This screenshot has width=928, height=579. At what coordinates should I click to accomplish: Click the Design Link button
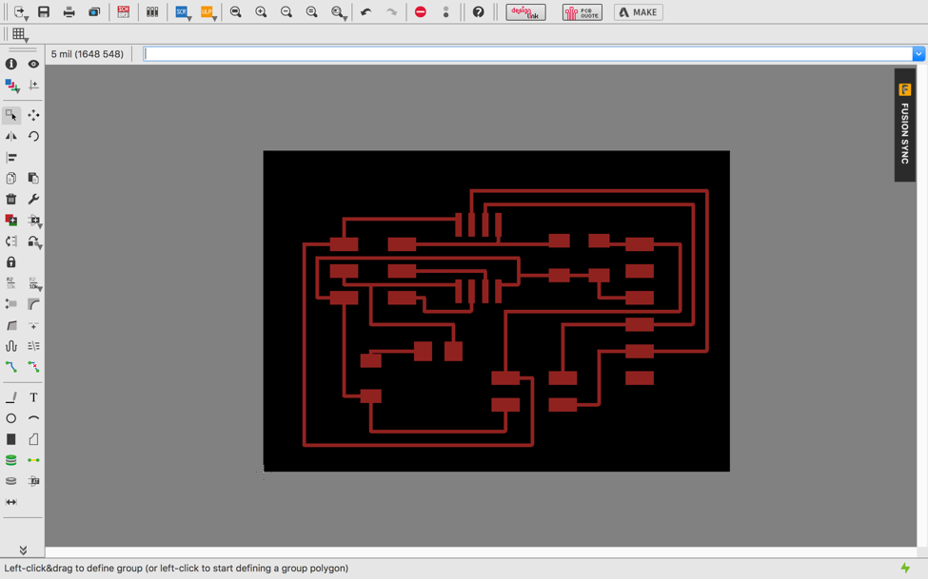525,11
